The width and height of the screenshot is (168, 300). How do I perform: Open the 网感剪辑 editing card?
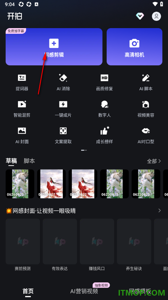point(54,47)
